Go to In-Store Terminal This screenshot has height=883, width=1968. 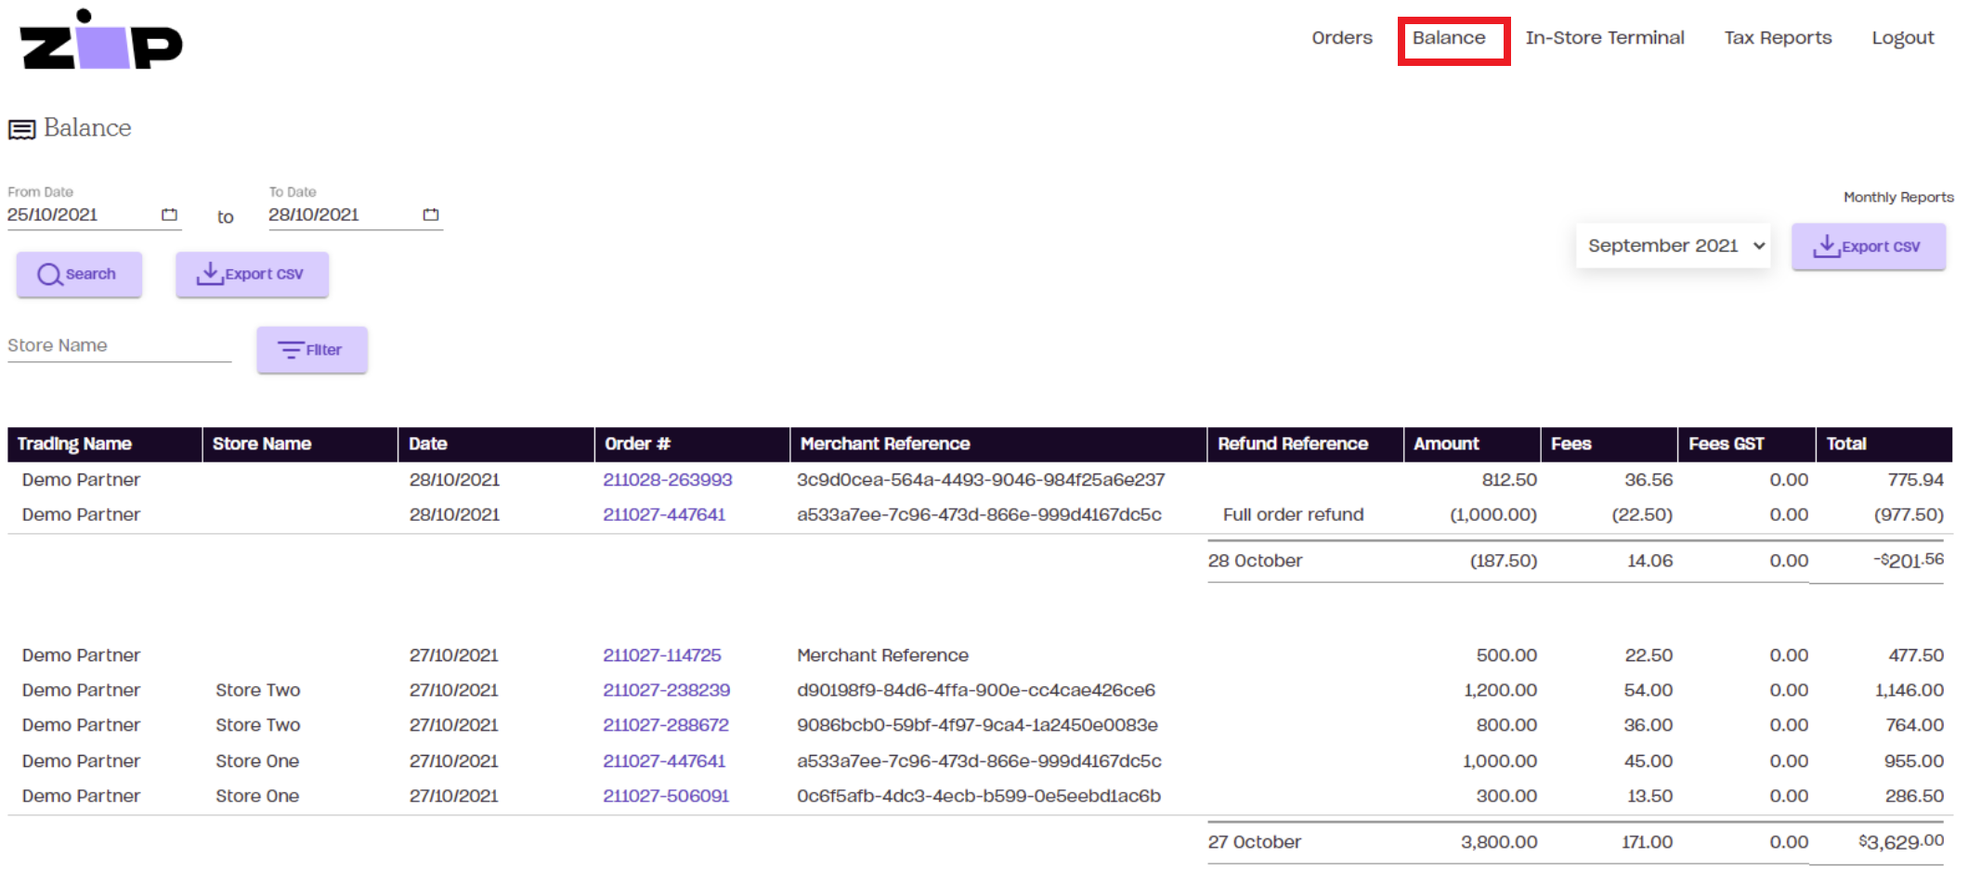(x=1604, y=38)
